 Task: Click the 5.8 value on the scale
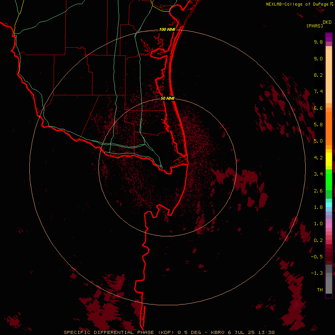[318, 125]
